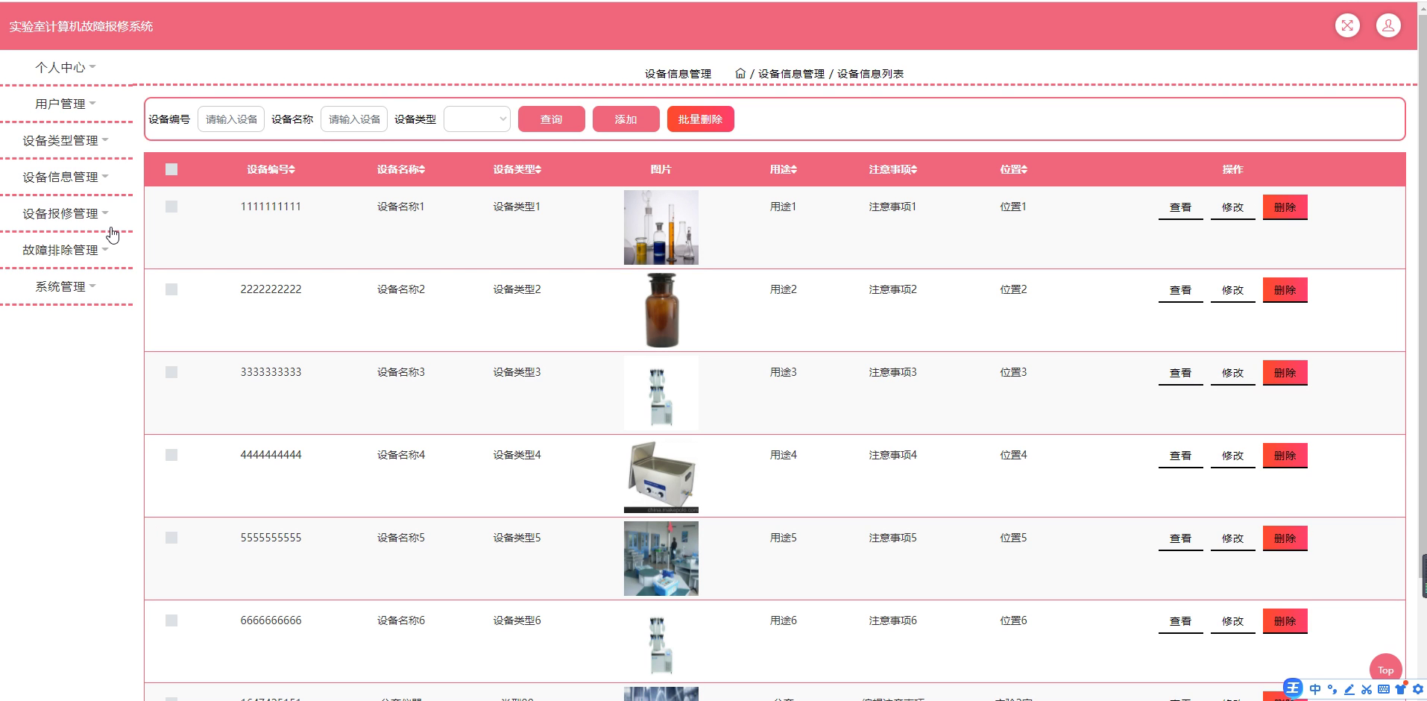
Task: Sort table by 设备编号 column arrows
Action: point(292,169)
